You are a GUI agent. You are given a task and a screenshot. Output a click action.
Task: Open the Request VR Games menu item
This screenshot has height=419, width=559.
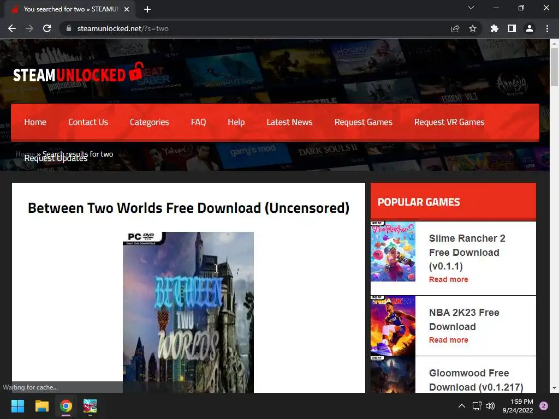pyautogui.click(x=449, y=122)
